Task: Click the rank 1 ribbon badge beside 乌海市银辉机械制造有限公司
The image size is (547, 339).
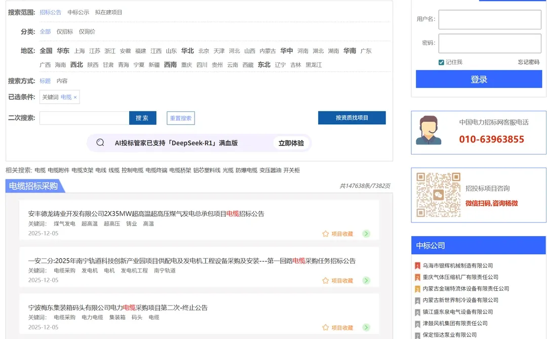Action: (x=417, y=265)
